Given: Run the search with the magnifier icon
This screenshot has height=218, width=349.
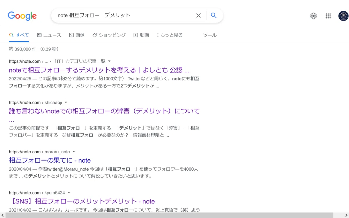Looking at the screenshot, I should (x=214, y=15).
